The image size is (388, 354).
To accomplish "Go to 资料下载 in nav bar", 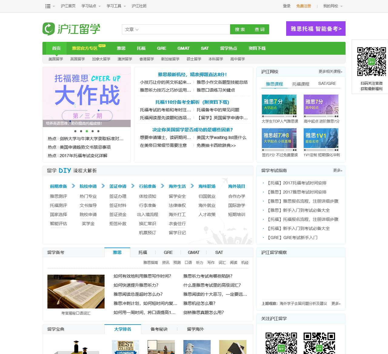I will click(257, 48).
